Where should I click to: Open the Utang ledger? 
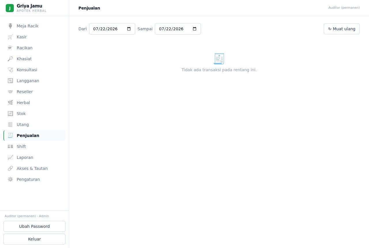click(x=34, y=125)
